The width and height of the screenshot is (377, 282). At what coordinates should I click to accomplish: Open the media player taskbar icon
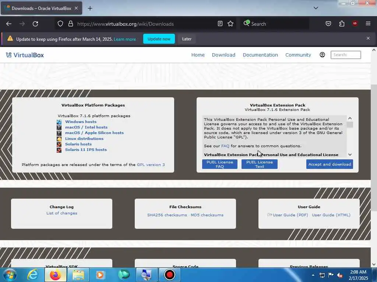(100, 275)
